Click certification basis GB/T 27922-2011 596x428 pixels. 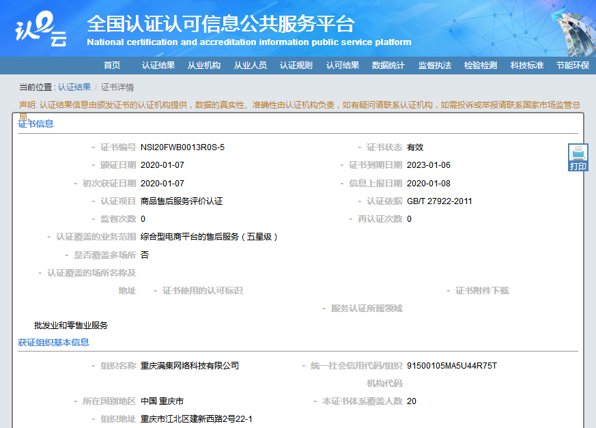point(440,201)
